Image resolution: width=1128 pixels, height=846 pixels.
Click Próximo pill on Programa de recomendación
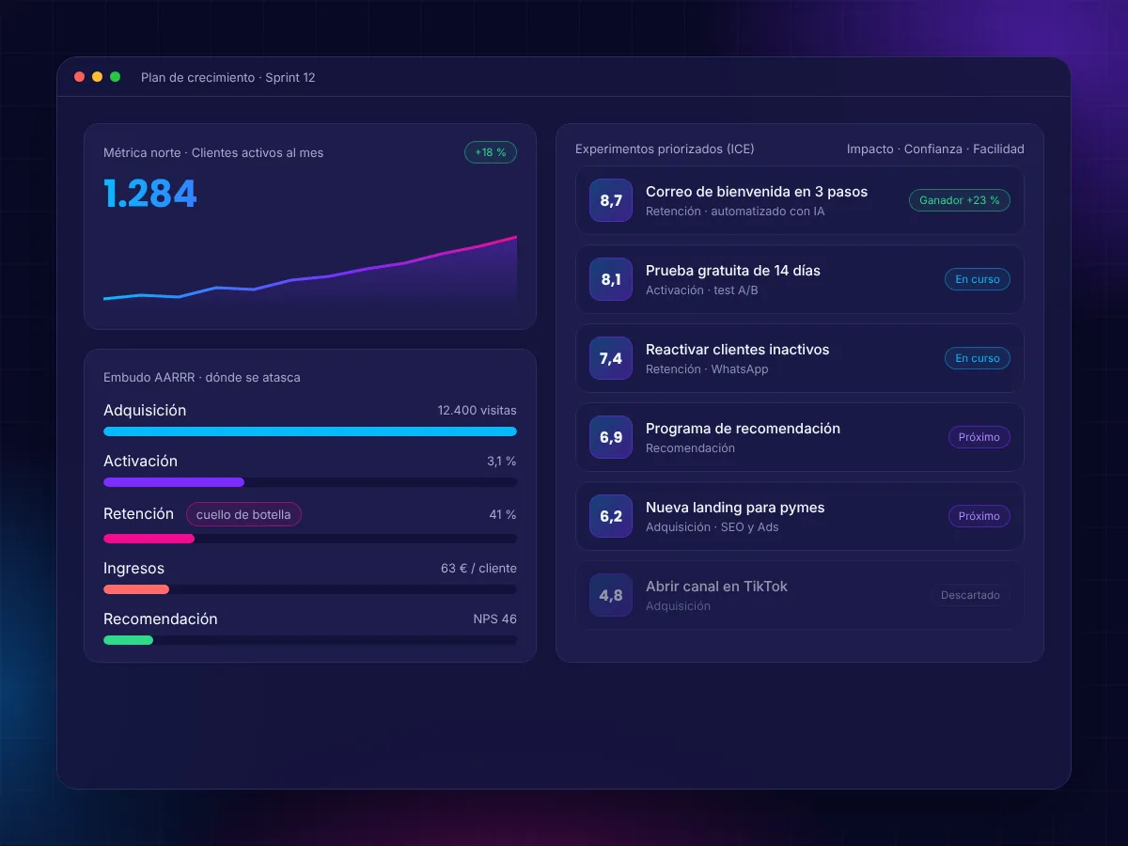979,437
